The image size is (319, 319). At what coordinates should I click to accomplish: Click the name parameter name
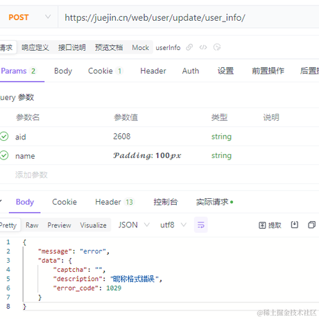tap(25, 156)
